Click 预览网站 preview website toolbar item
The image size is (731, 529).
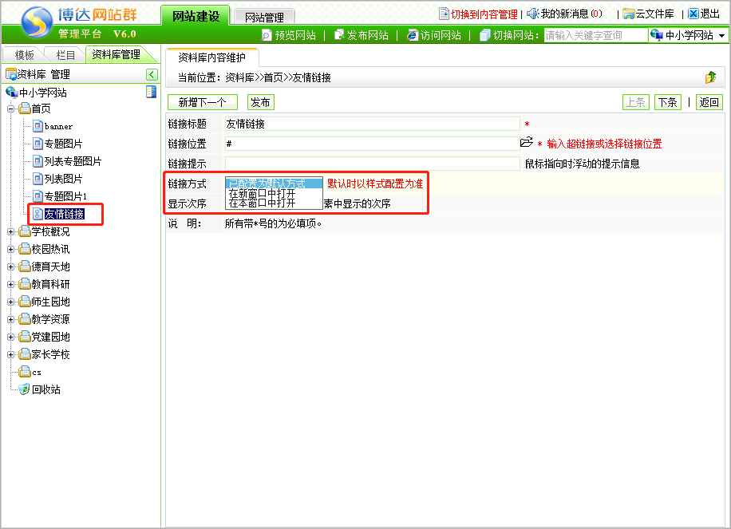[288, 35]
